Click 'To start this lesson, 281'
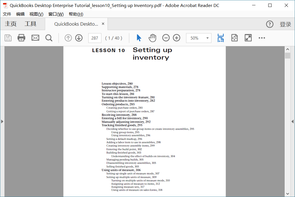 [118, 94]
